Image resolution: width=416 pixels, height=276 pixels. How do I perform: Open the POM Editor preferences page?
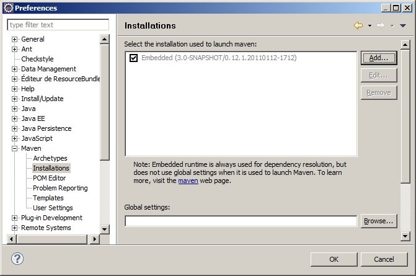point(49,178)
